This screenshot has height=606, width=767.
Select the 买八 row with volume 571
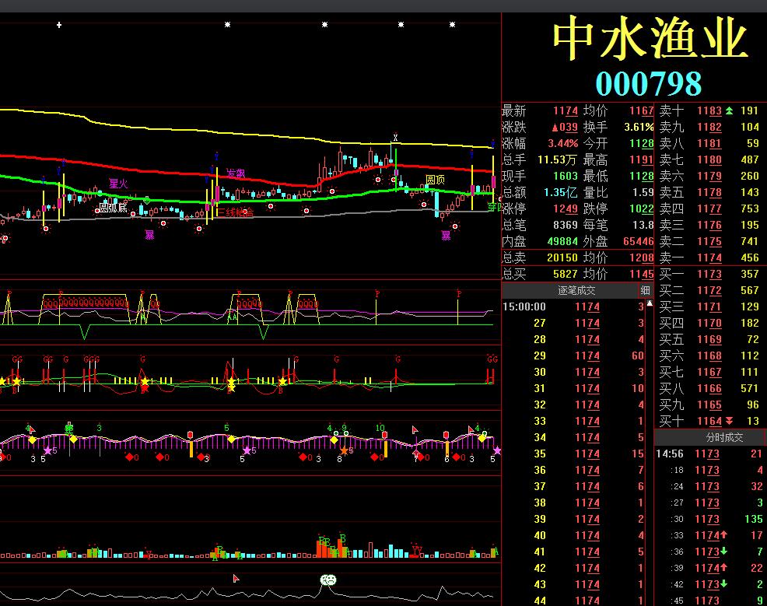(x=710, y=388)
